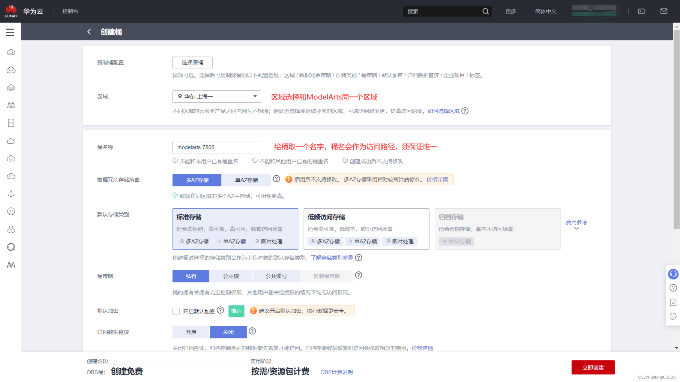Click the 选择源桶 button
Screen dimensions: 680x382
192,63
